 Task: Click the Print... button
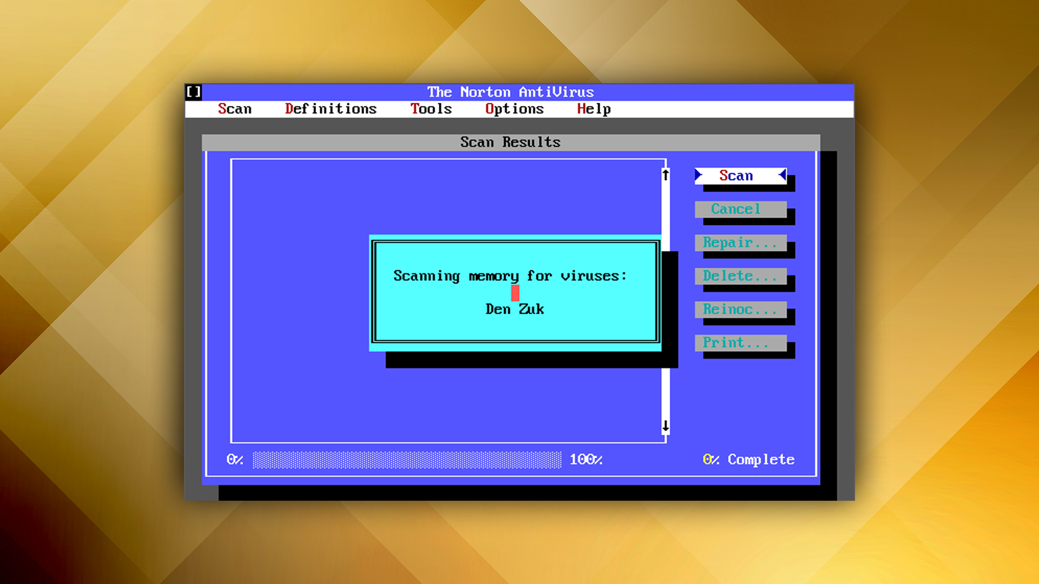pos(740,343)
